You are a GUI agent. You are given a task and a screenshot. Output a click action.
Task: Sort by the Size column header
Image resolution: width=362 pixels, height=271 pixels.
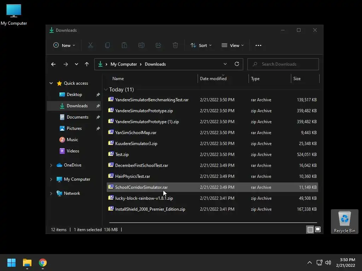(297, 79)
